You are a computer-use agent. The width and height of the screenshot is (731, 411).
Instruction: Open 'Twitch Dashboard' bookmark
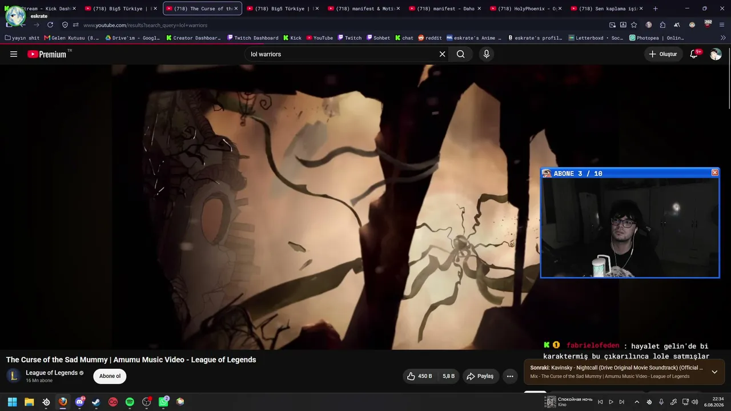coord(252,38)
